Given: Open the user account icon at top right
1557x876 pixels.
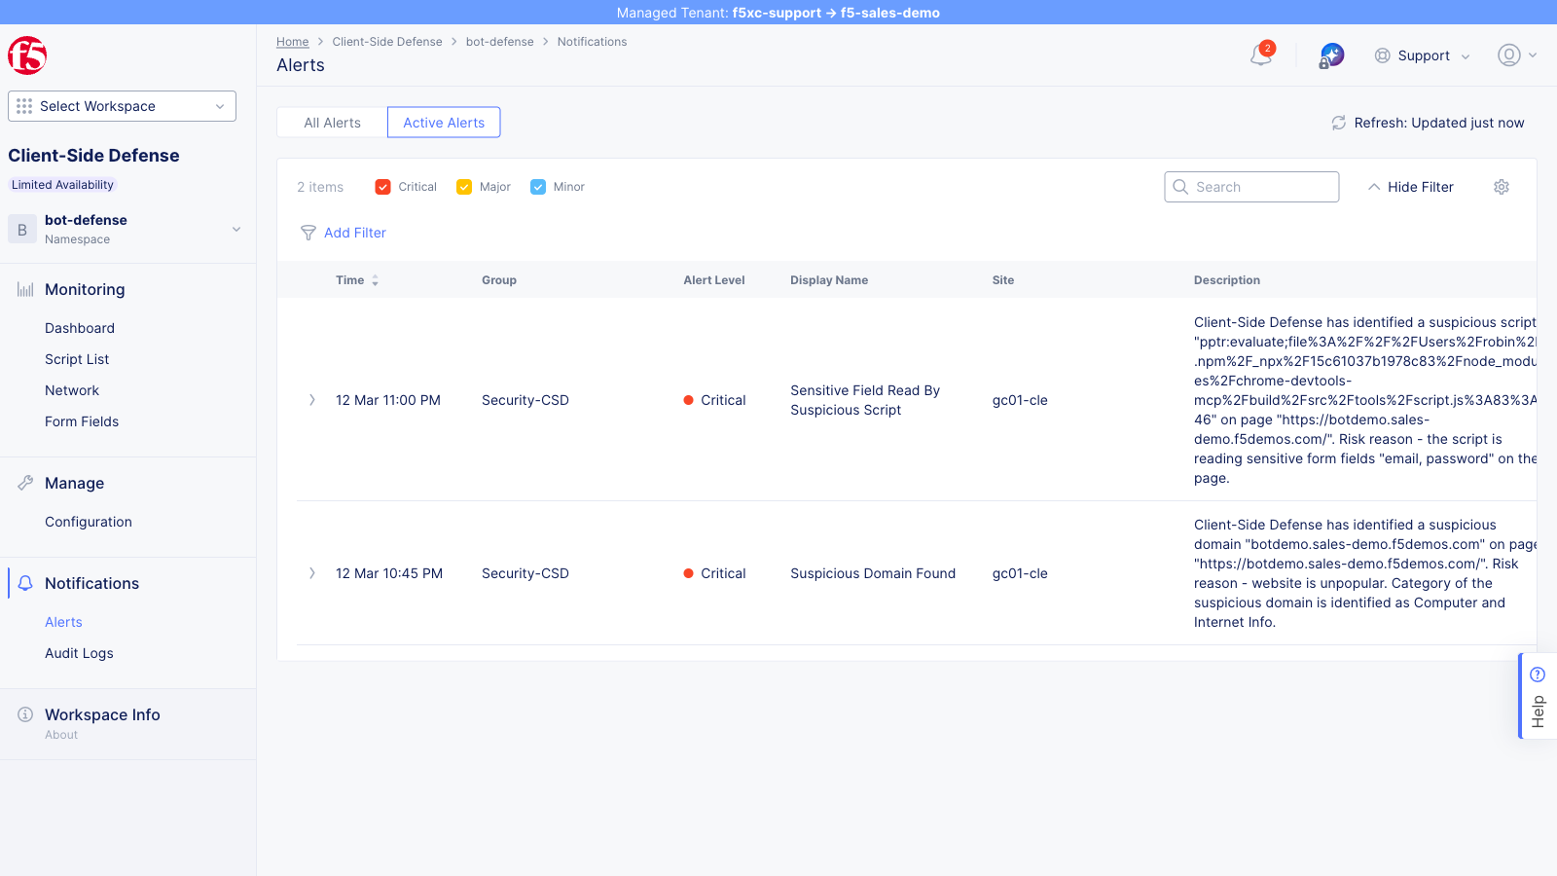Looking at the screenshot, I should 1509,55.
